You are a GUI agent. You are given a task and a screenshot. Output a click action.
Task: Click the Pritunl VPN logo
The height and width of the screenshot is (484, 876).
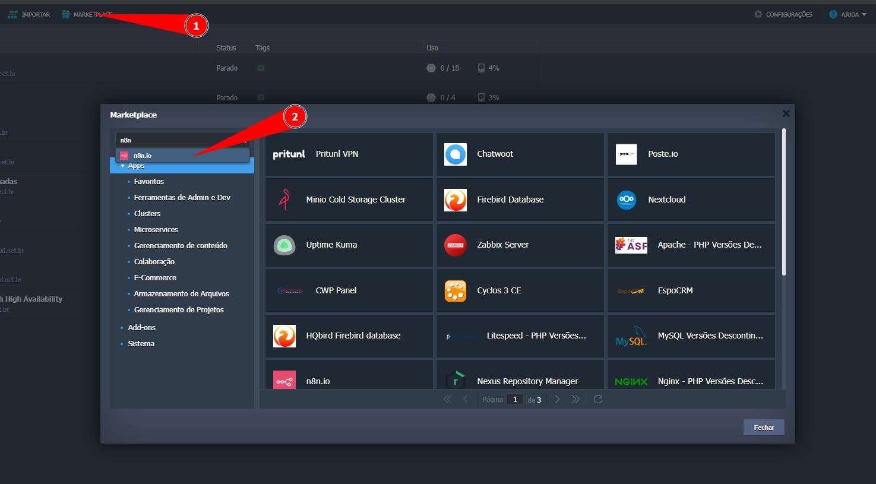289,154
